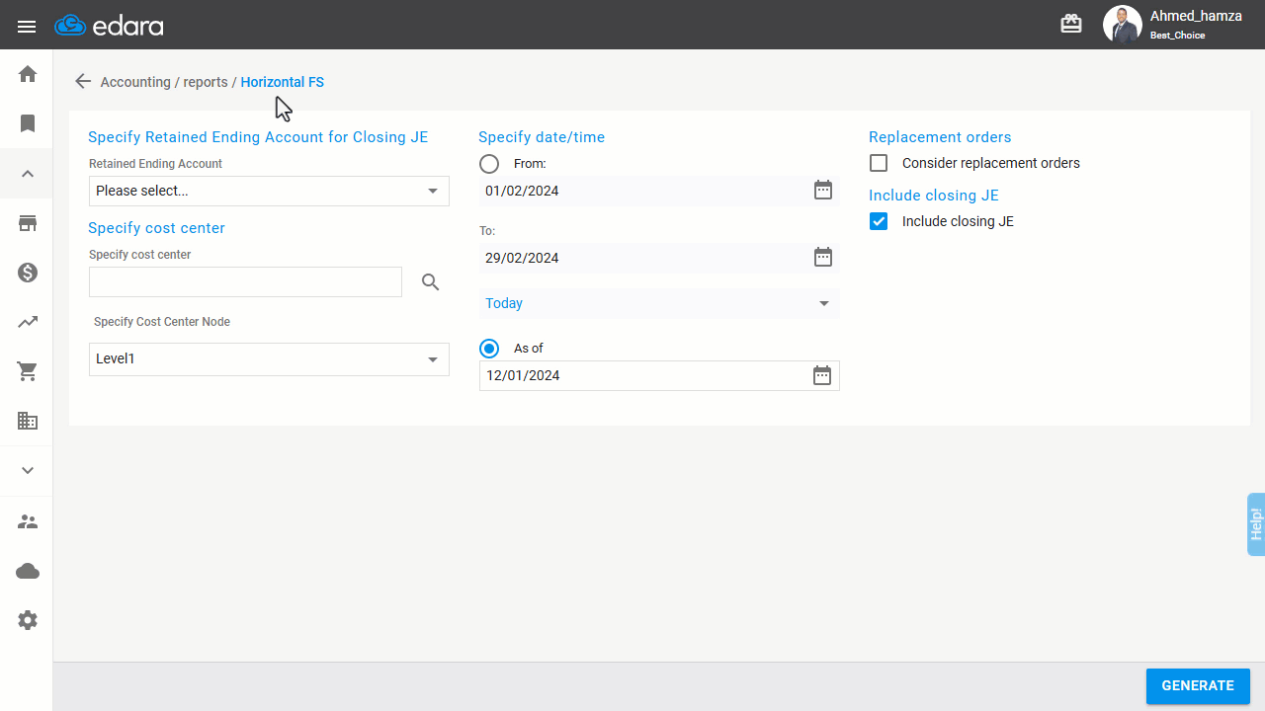Open the settings gear in sidebar
The height and width of the screenshot is (711, 1265).
(x=28, y=620)
